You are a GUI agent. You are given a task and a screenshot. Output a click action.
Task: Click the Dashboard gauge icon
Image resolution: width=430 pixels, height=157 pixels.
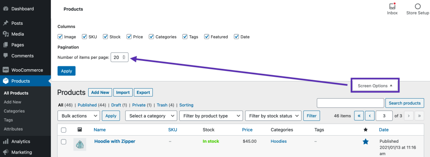point(6,9)
